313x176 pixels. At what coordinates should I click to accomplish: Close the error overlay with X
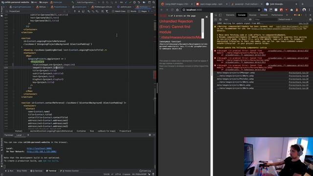tap(206, 17)
